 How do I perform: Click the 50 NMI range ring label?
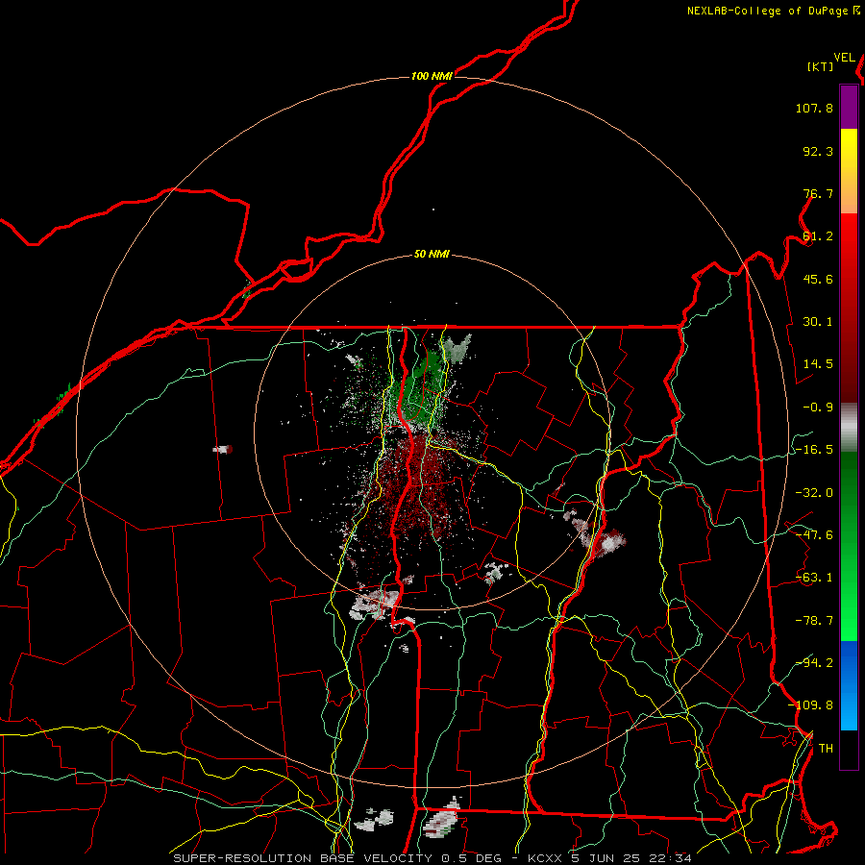pos(432,255)
